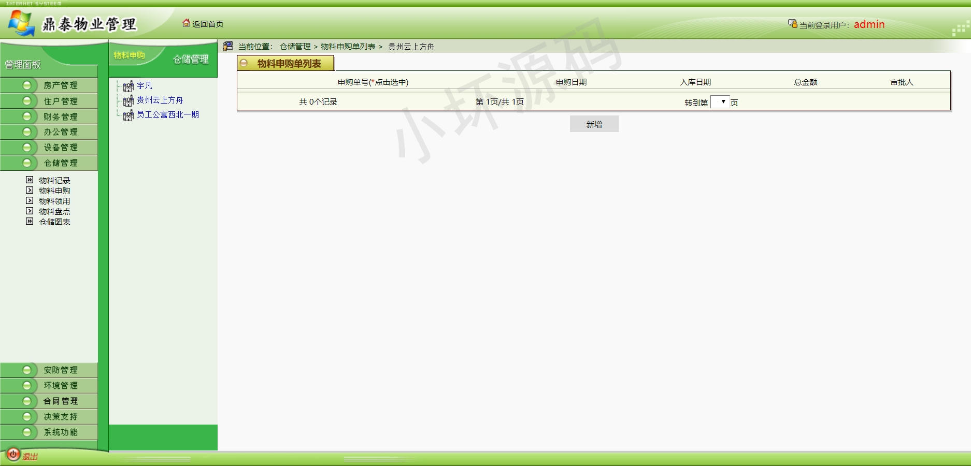Click the building icon next to 宇凡

tap(128, 86)
